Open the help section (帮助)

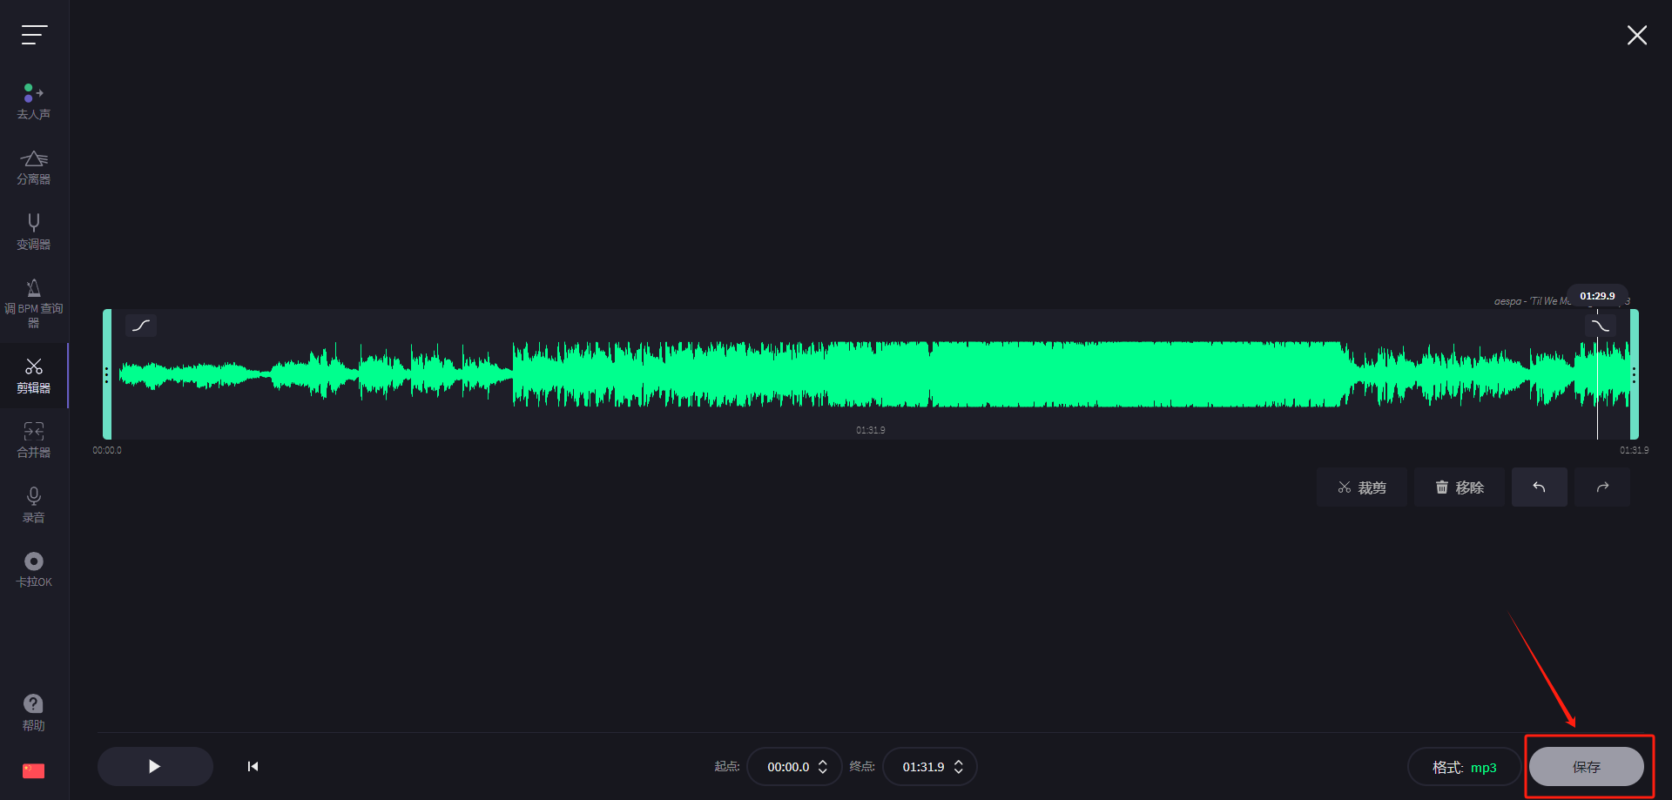pyautogui.click(x=34, y=712)
